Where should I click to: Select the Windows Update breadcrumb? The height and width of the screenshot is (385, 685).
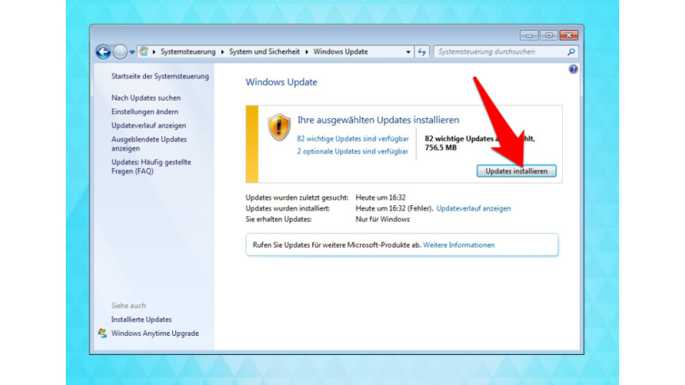tap(340, 51)
